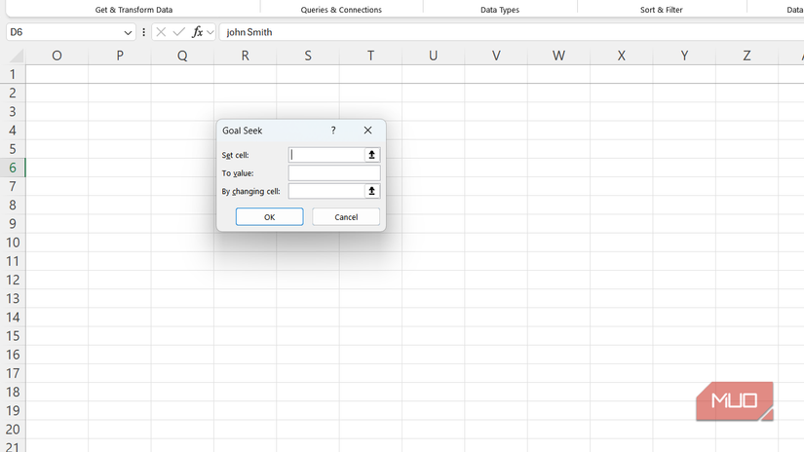This screenshot has height=452, width=804.
Task: Select column O header
Action: pos(57,56)
